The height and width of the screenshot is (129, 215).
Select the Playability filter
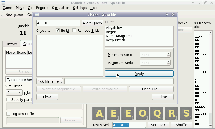pyautogui.click(x=114, y=28)
